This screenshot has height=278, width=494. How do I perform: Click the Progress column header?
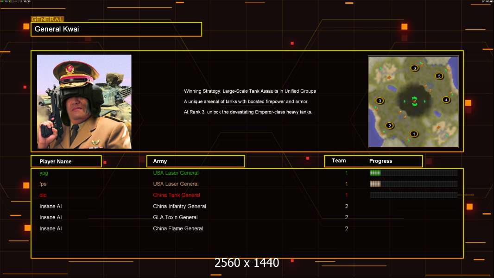click(x=380, y=161)
